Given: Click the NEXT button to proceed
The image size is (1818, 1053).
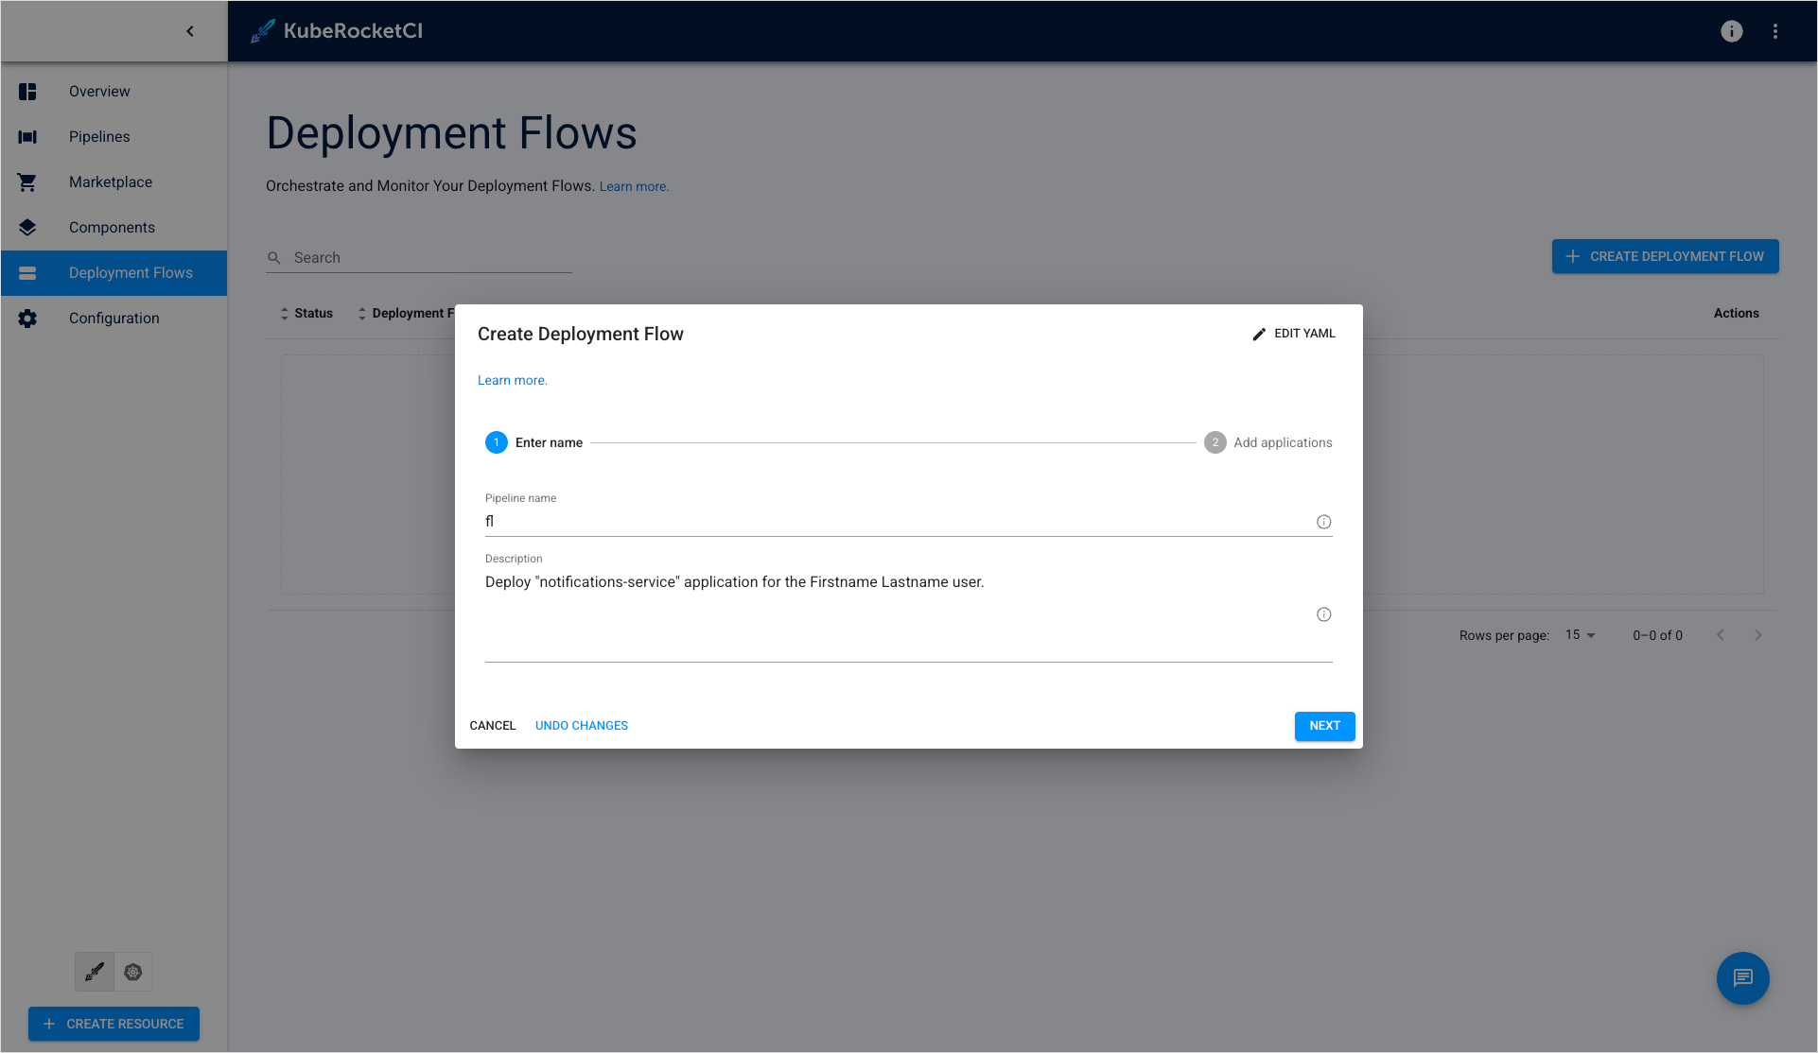Looking at the screenshot, I should tap(1324, 725).
